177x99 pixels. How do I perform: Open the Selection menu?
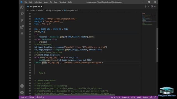(x=38, y=2)
